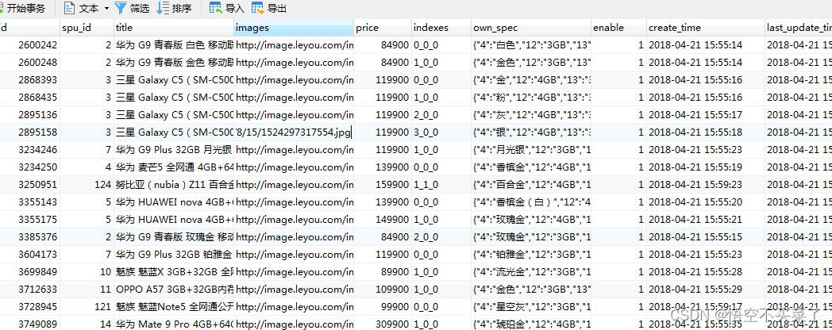The image size is (832, 330).
Task: Click id cell 2868393
Action: (x=29, y=80)
